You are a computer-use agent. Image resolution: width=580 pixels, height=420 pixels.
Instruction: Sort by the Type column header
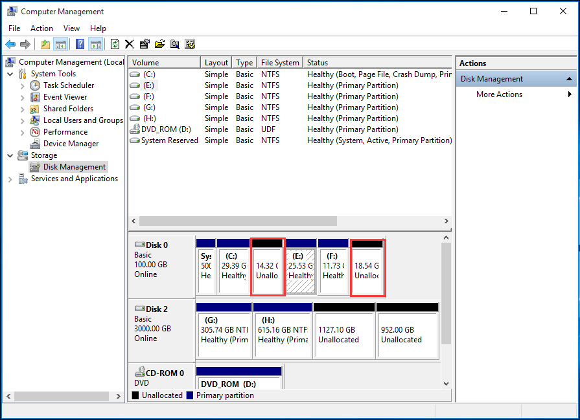coord(244,62)
